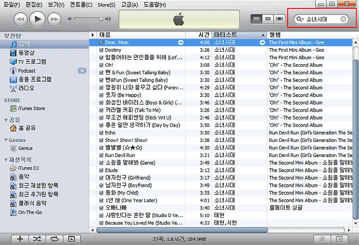
Task: Collapse the 공유 sidebar section
Action: pyautogui.click(x=6, y=120)
